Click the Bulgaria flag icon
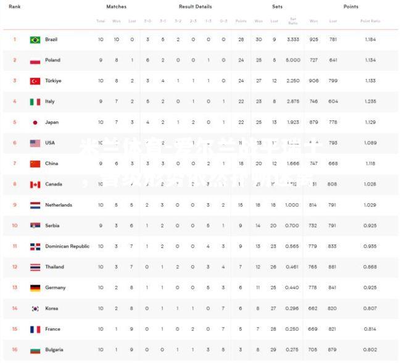This screenshot has height=363, width=401. coord(35,350)
